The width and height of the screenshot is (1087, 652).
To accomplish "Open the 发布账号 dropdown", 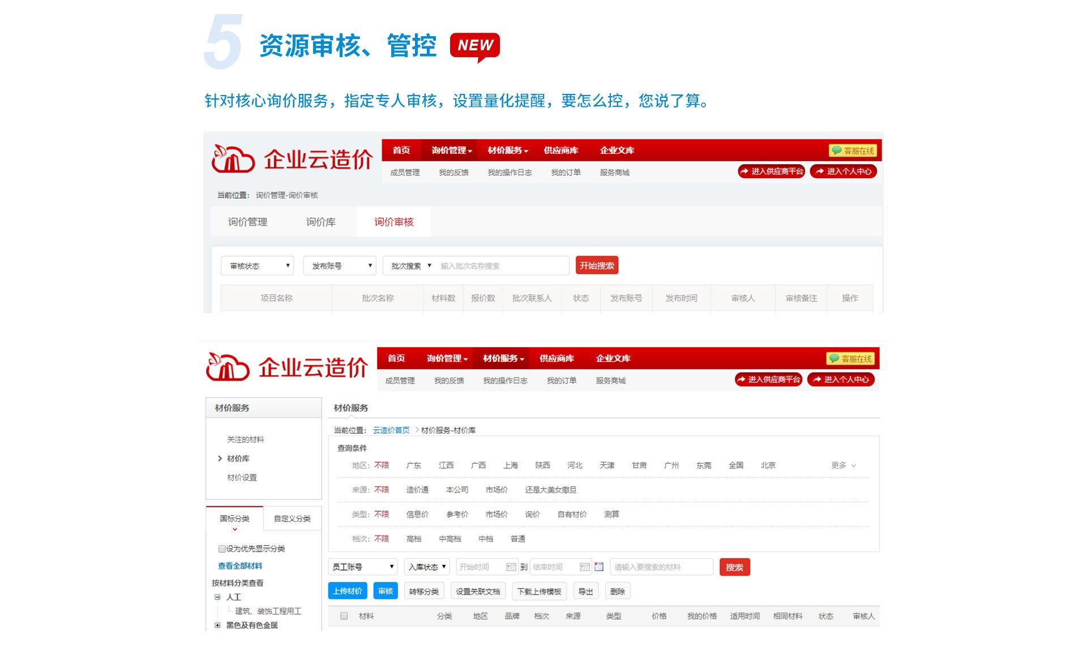I will (340, 266).
